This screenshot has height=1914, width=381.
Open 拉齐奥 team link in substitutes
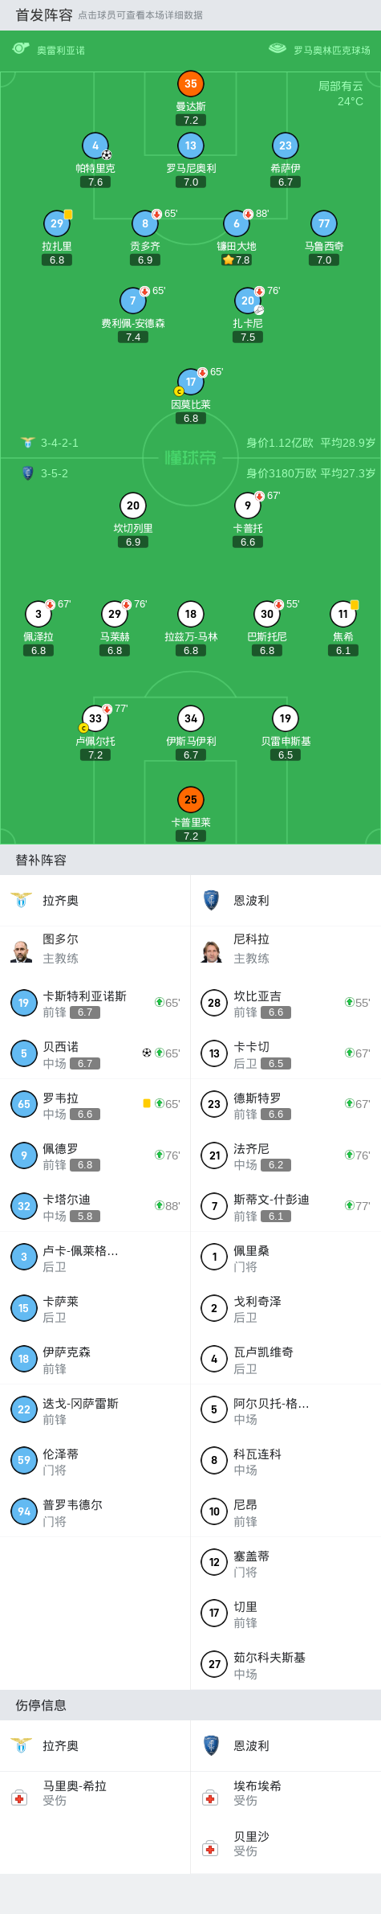point(60,901)
